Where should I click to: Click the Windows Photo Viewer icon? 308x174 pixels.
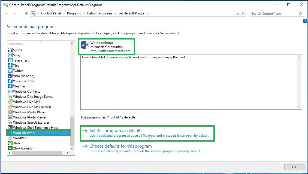[x=10, y=117]
